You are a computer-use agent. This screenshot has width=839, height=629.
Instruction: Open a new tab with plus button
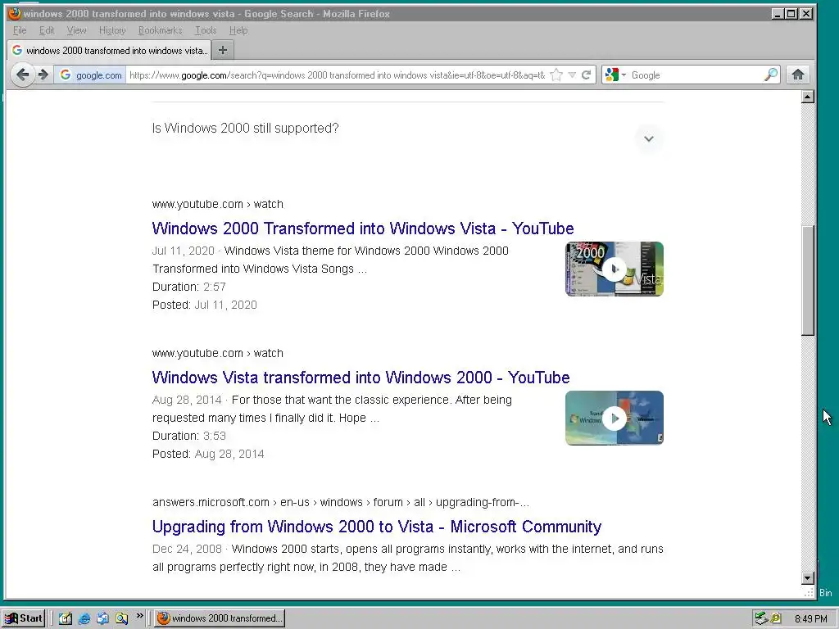tap(223, 50)
